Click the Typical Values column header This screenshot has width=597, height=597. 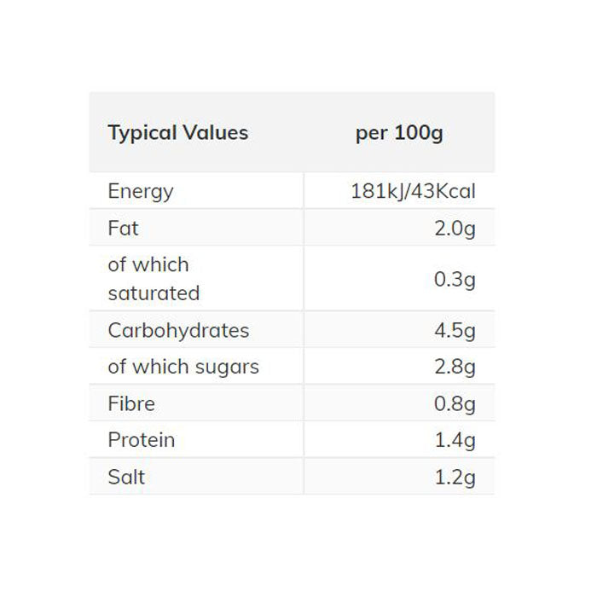[177, 133]
